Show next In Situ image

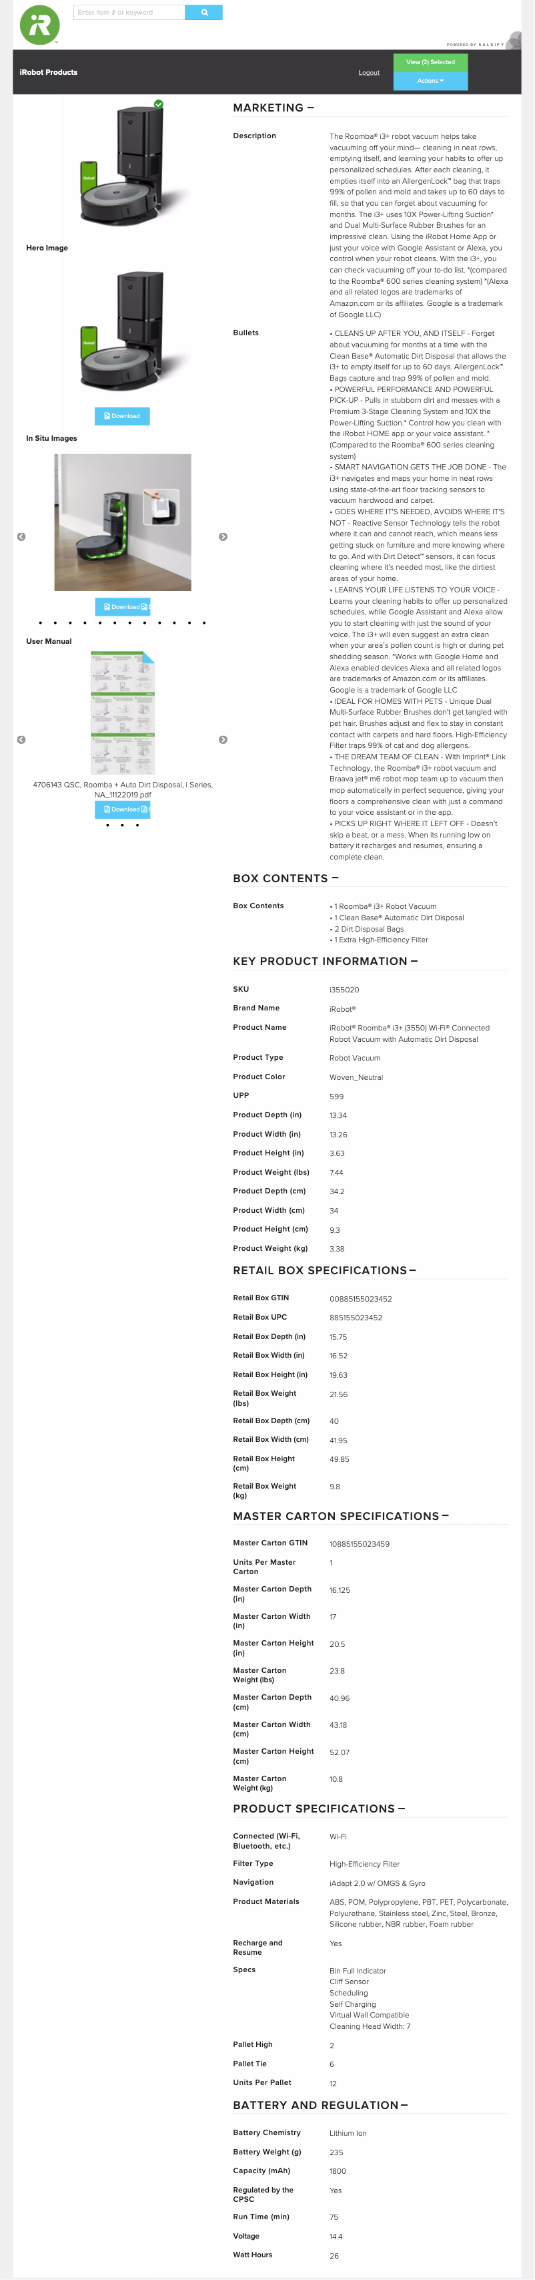[x=223, y=536]
